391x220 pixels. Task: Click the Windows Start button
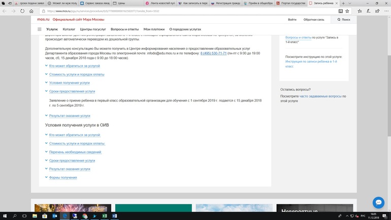click(5, 216)
